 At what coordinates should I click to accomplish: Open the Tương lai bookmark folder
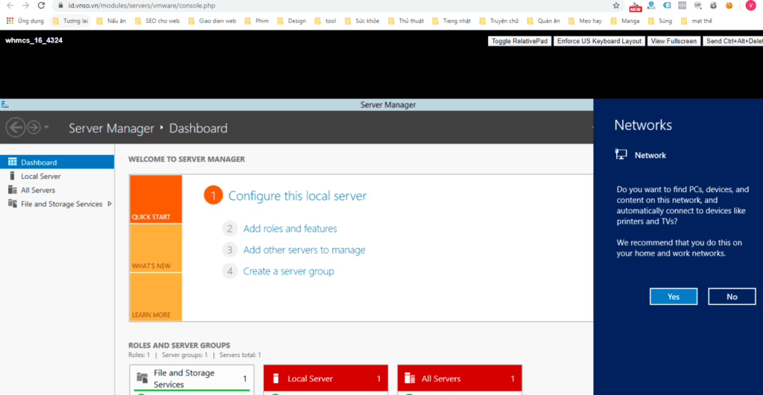pos(70,21)
